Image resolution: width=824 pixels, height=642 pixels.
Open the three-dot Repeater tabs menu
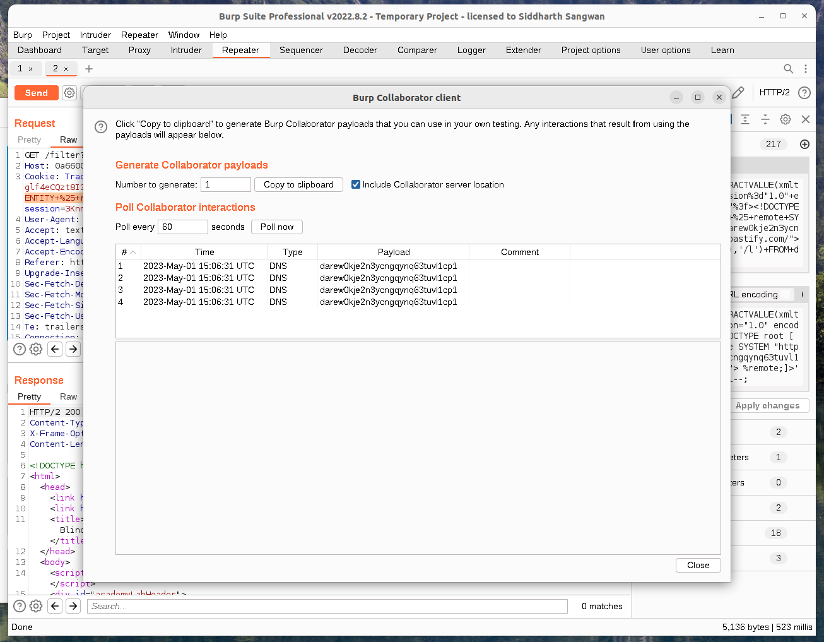(806, 69)
